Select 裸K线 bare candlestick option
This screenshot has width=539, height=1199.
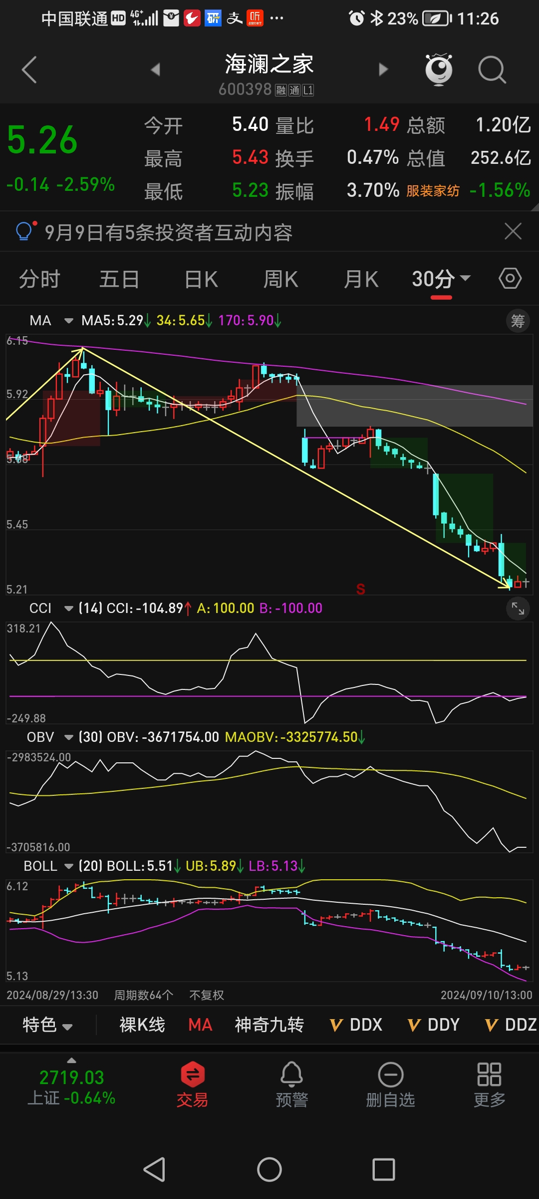[x=142, y=1025]
